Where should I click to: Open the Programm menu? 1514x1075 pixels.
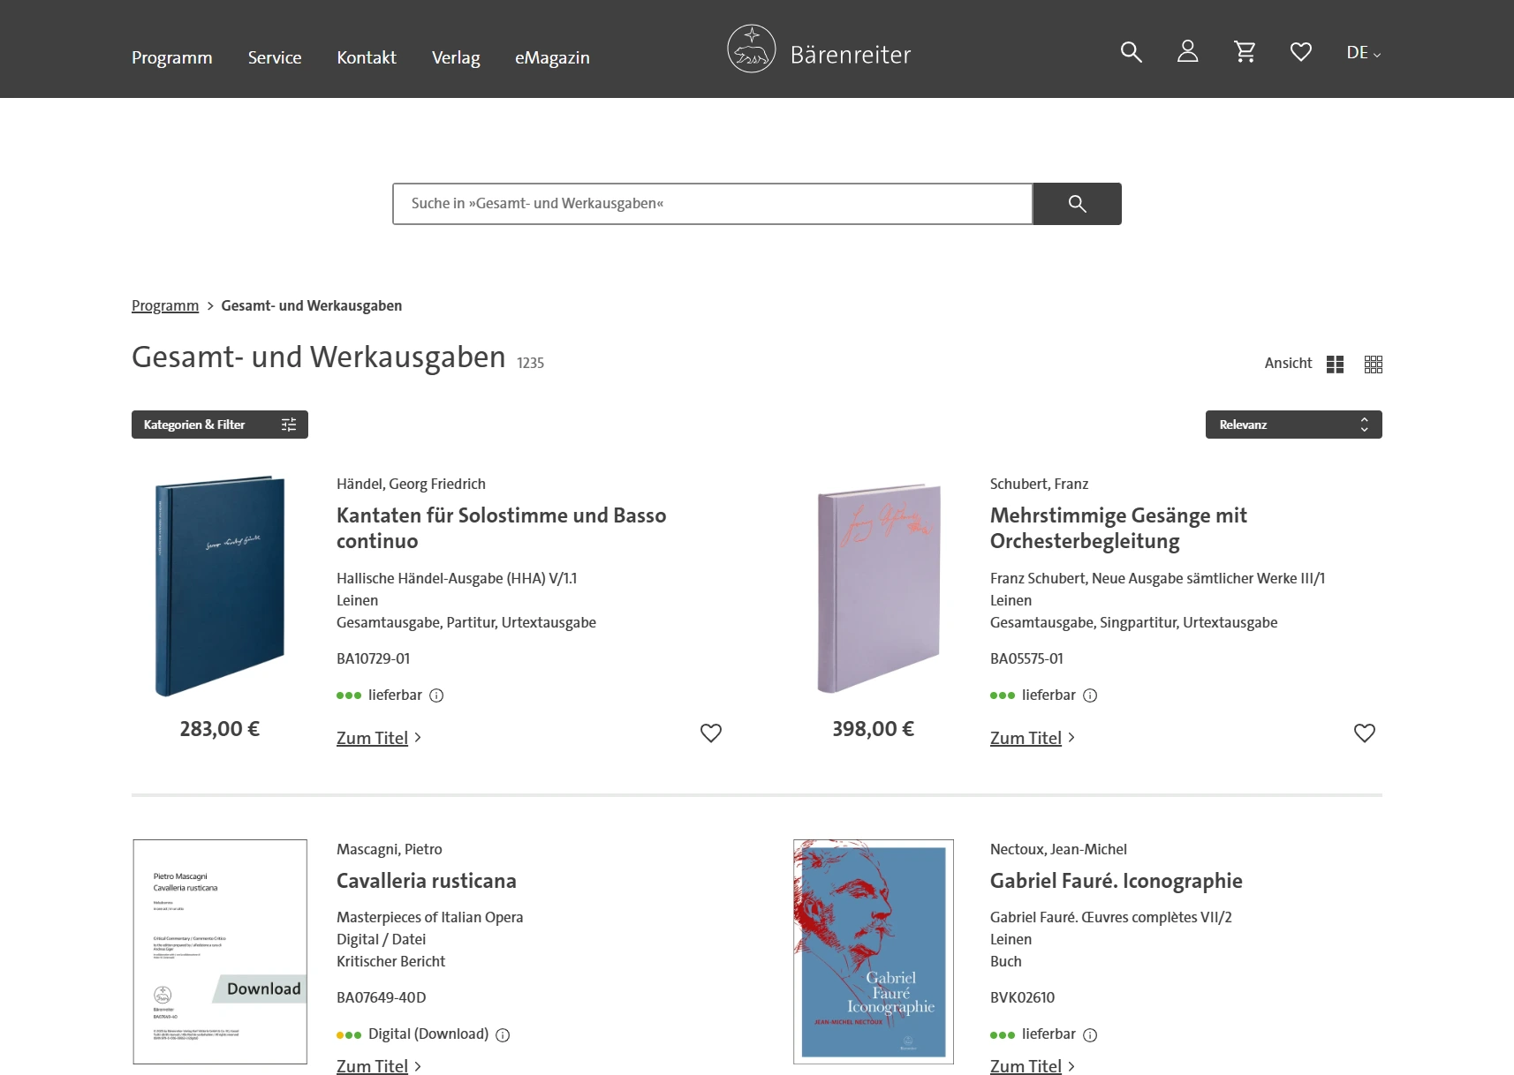pos(172,57)
